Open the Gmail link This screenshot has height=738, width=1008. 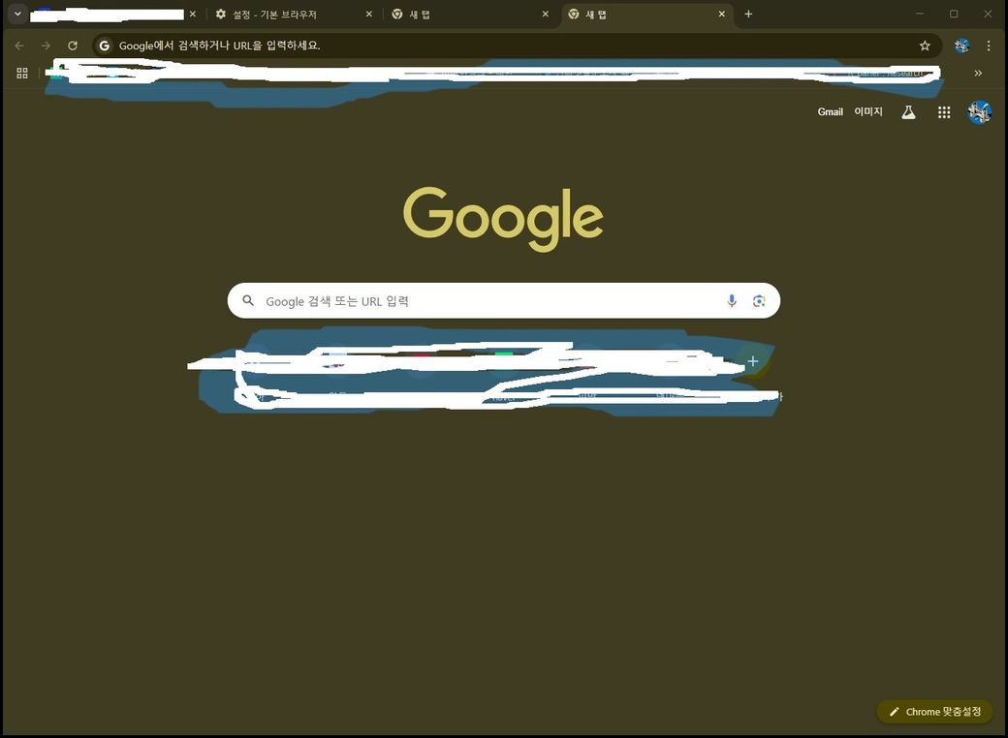(x=830, y=112)
